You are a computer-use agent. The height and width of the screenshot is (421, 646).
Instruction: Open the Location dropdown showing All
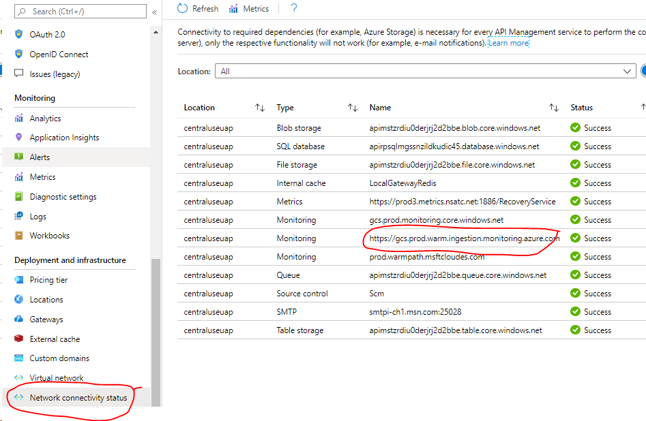(425, 72)
